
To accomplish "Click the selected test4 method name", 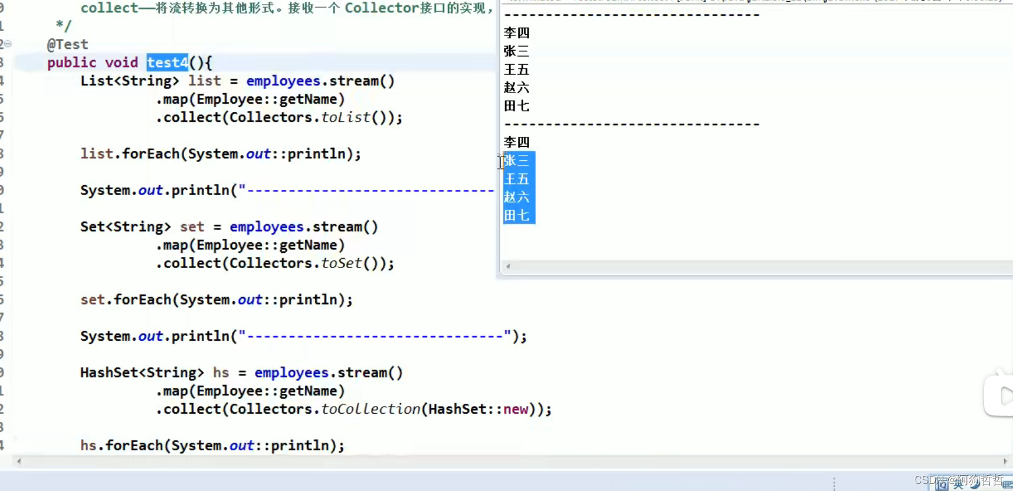I will [x=168, y=62].
